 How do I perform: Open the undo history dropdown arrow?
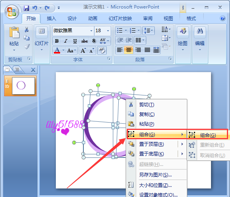41,8
